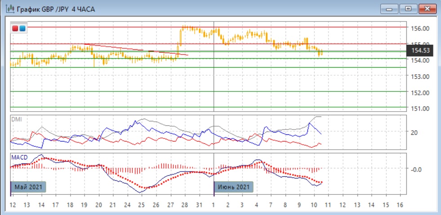Minimize the GBP/JPY chart window
The height and width of the screenshot is (215, 441).
coord(389,9)
